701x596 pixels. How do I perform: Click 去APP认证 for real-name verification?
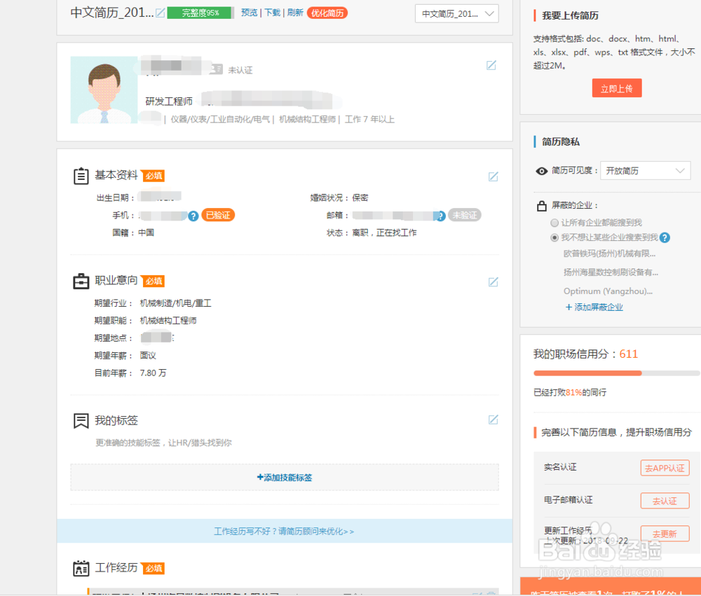pyautogui.click(x=665, y=468)
